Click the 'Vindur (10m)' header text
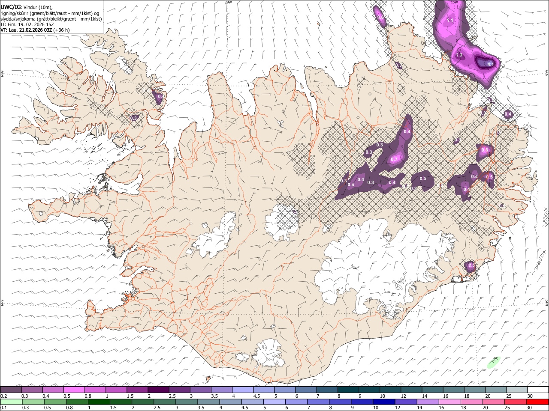This screenshot has height=411, width=549. pyautogui.click(x=37, y=7)
